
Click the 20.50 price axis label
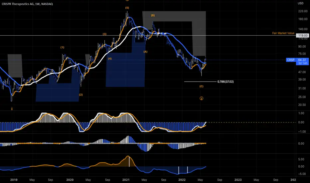302,105
